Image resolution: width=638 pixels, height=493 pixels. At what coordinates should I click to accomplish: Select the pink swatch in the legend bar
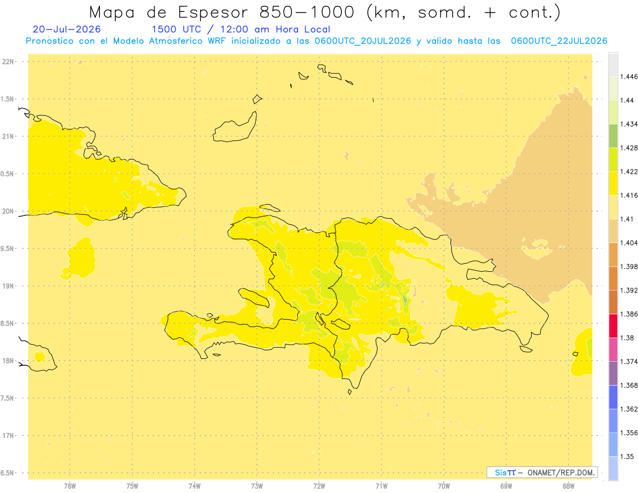613,349
